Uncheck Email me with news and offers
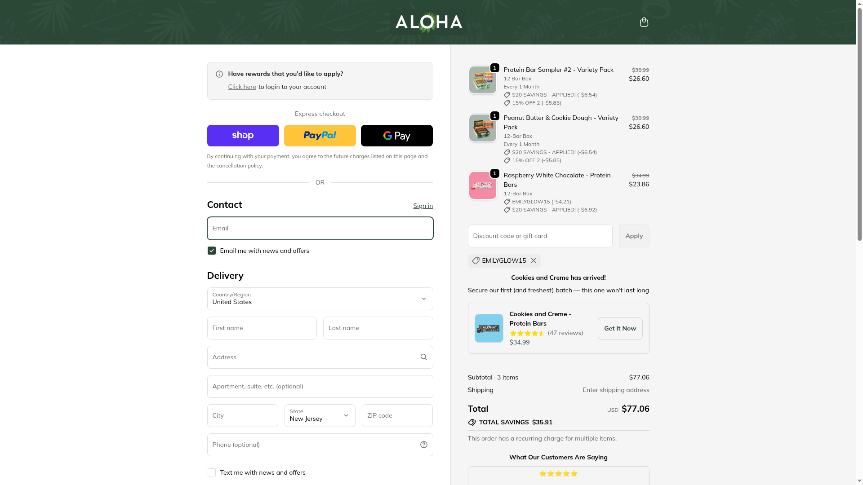This screenshot has width=863, height=485. (212, 251)
